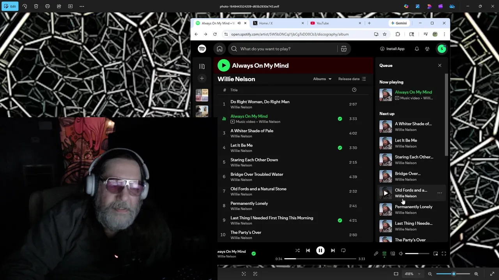The width and height of the screenshot is (499, 280).
Task: Bookmark this page with star icon
Action: pyautogui.click(x=384, y=34)
